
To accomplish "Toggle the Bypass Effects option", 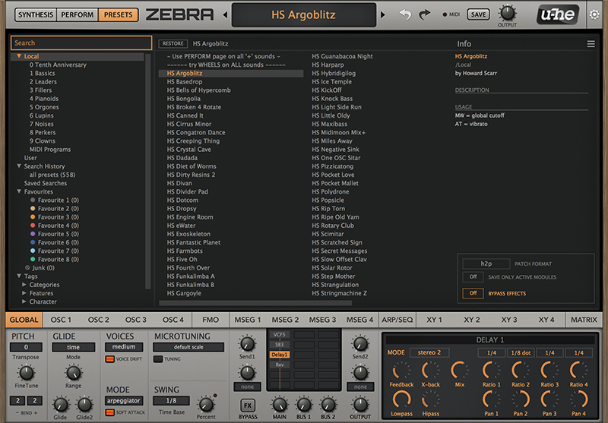I will click(x=473, y=293).
